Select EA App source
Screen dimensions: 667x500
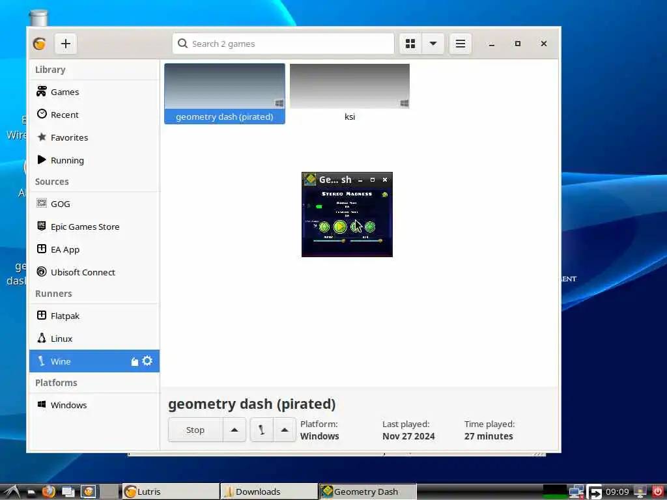[94, 249]
